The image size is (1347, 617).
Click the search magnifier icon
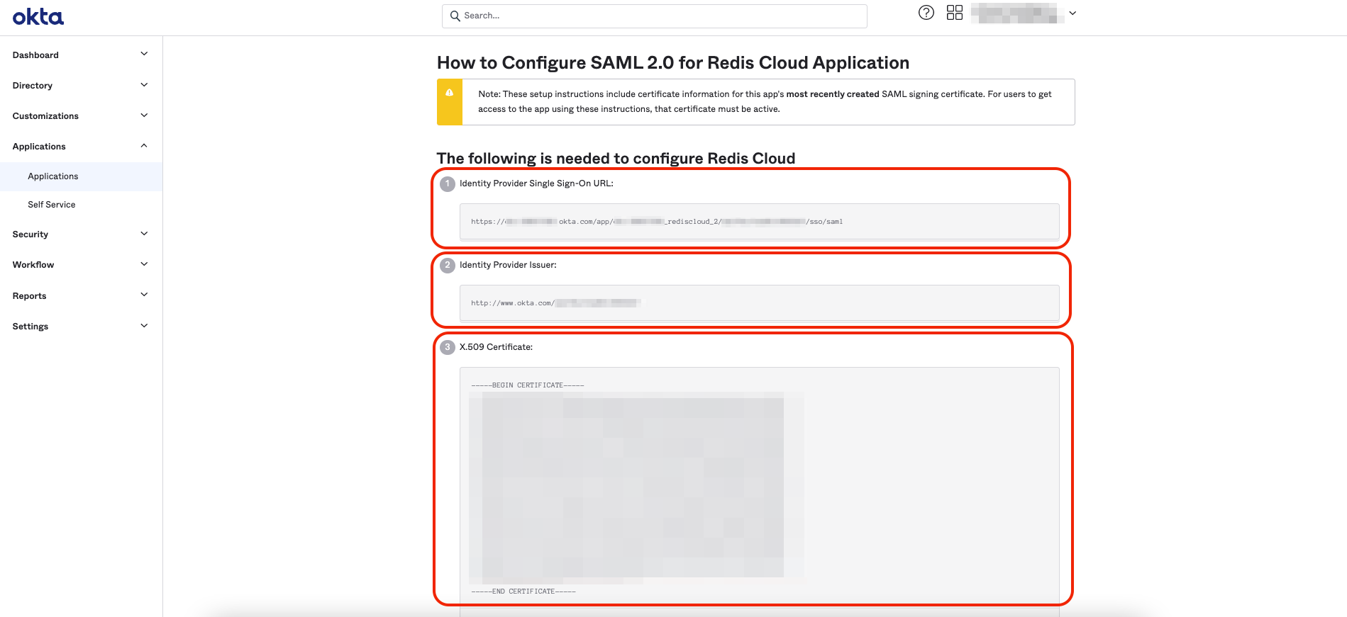(x=455, y=16)
